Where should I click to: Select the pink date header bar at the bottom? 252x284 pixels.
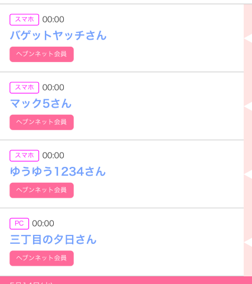[126, 280]
